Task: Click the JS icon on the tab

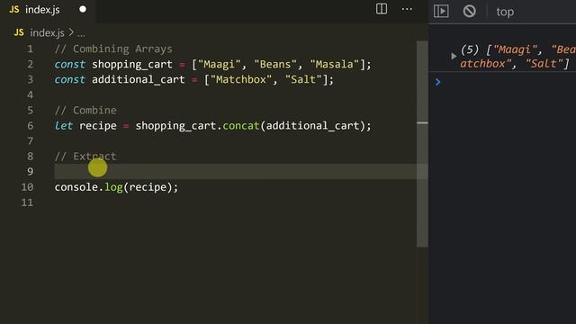Action: tap(14, 10)
